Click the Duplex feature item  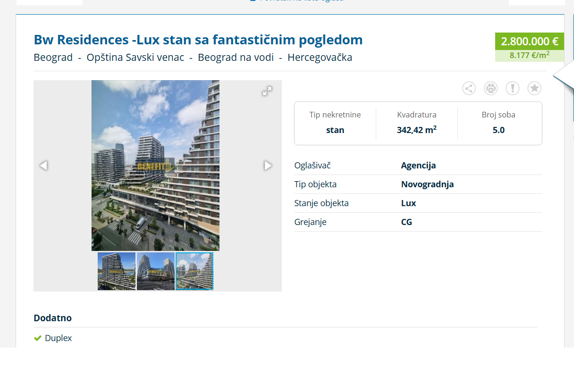[53, 338]
